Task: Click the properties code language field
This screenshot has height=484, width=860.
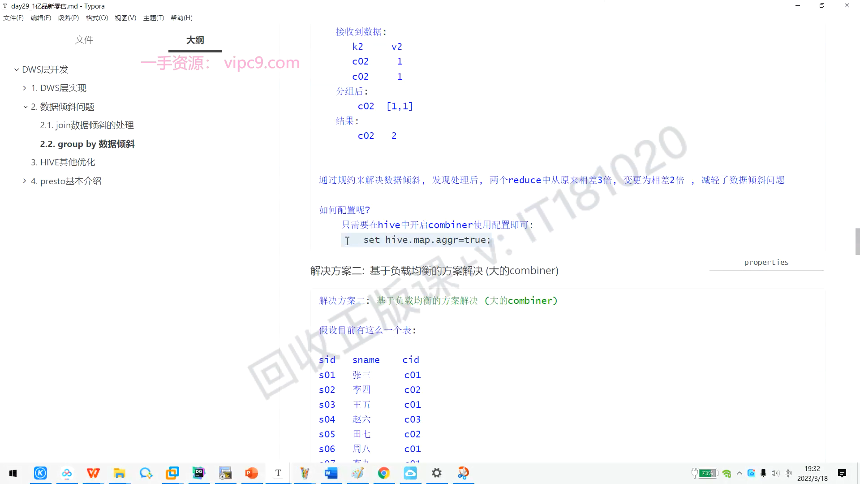Action: [x=766, y=263]
